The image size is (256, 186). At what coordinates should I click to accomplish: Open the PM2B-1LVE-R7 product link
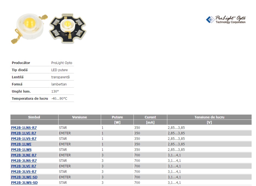click(24, 133)
